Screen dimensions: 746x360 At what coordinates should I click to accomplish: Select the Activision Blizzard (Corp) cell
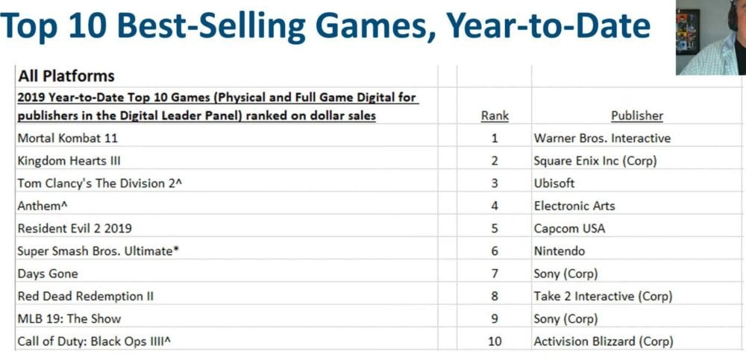pos(604,341)
